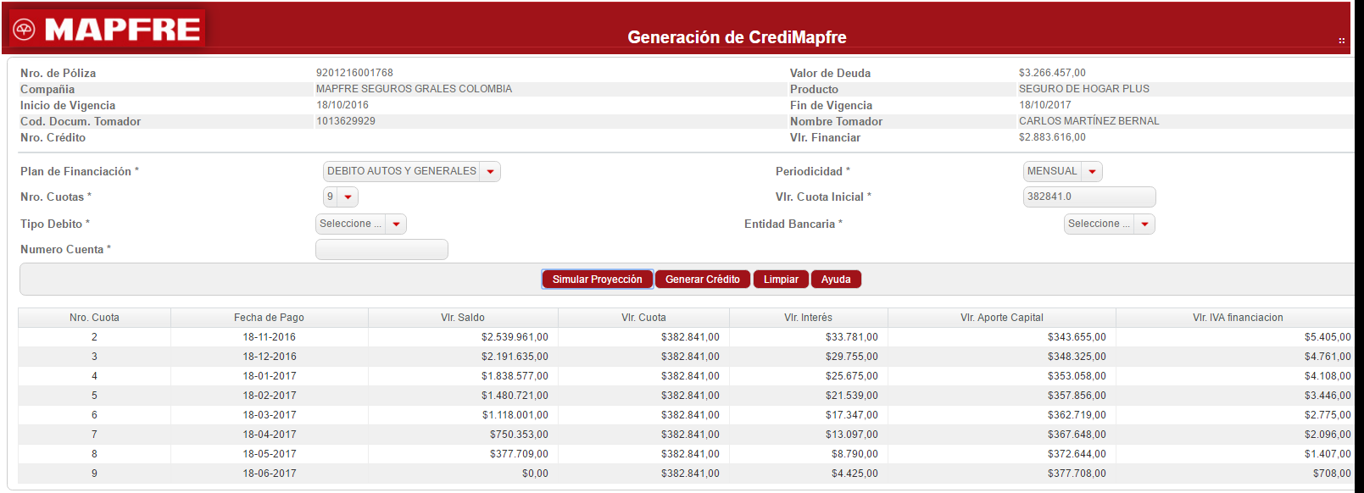Screen dimensions: 1364x493
Task: Click the payment date 18-03-2017
Action: 270,415
